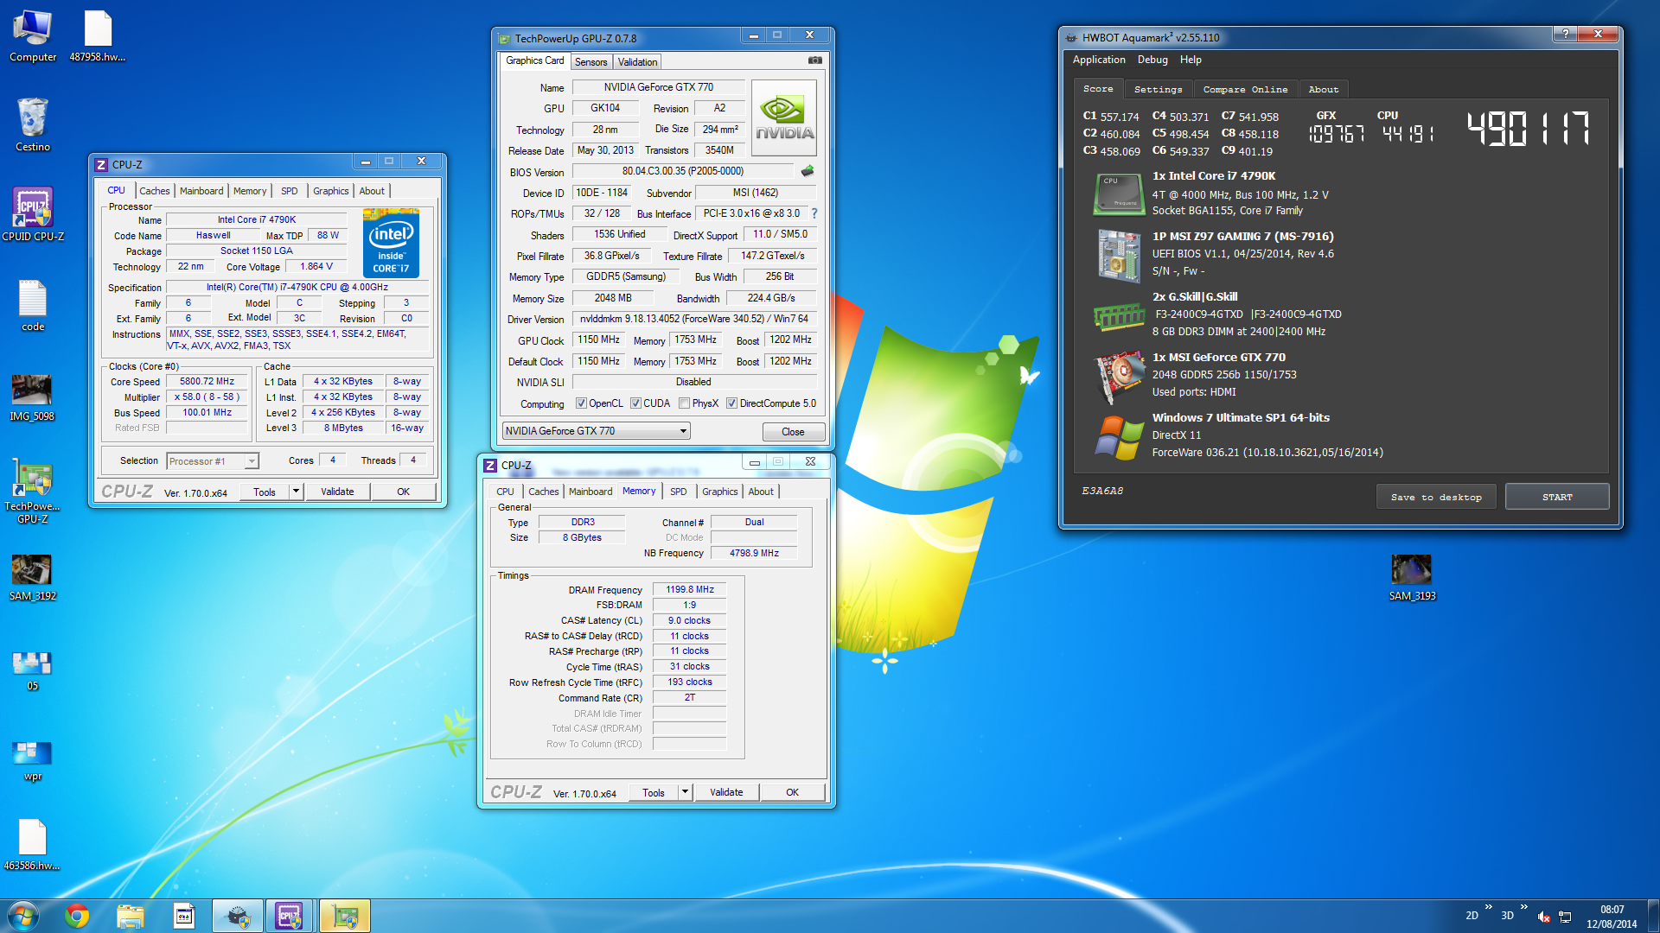
Task: Open Aquamark About tab
Action: point(1323,89)
